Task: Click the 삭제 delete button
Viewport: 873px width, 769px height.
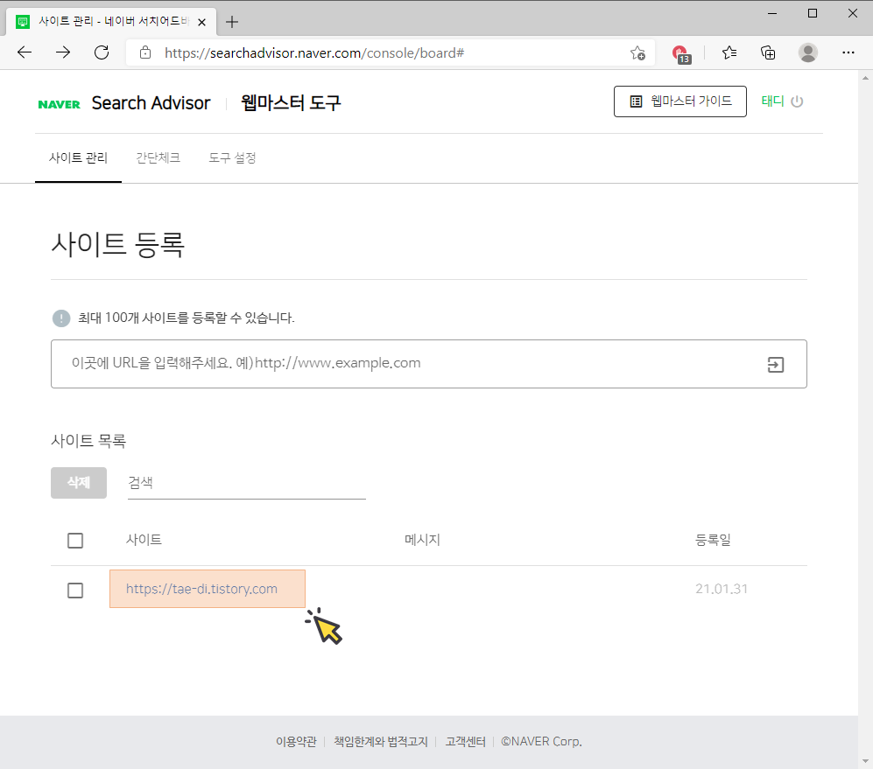Action: coord(78,482)
